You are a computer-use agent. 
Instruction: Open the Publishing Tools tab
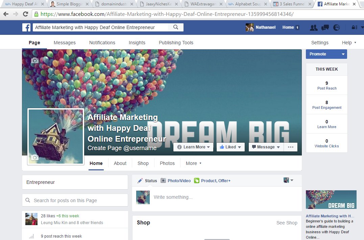pyautogui.click(x=176, y=43)
